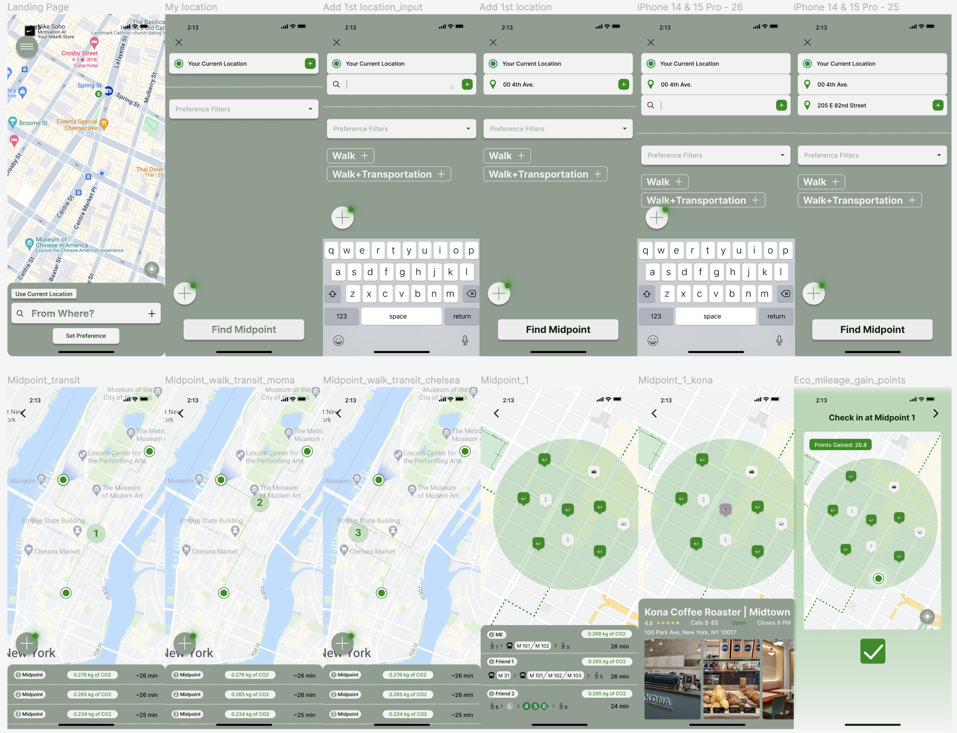Toggle Walk+Transportation chip in iPhone 14 & 15 Pro - 25
This screenshot has width=957, height=733.
click(859, 200)
